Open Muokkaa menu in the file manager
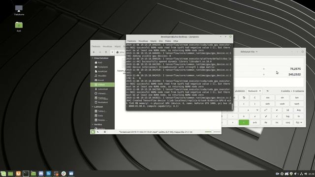Screen dimensions: 315x177 (x=107, y=46)
